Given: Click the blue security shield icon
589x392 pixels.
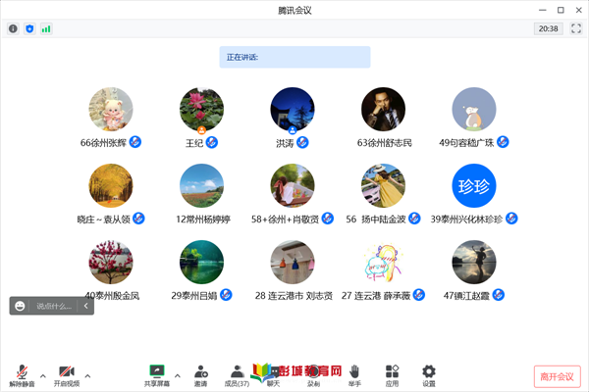Looking at the screenshot, I should point(29,28).
